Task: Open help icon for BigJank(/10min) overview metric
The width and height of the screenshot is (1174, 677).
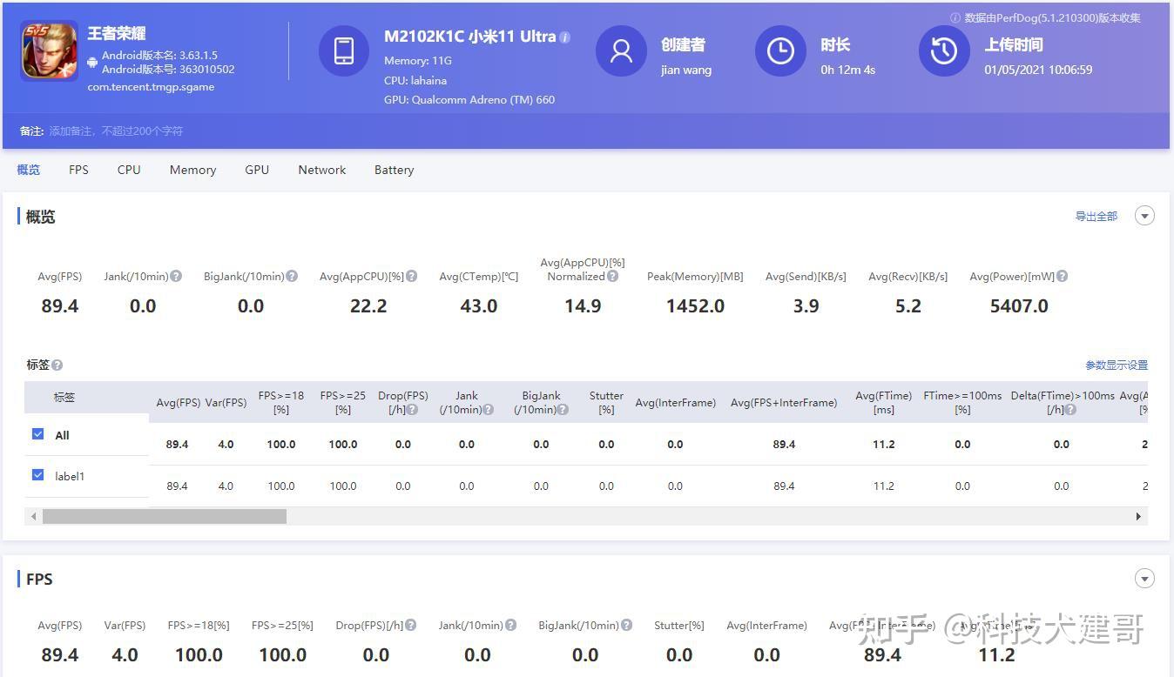Action: point(292,276)
